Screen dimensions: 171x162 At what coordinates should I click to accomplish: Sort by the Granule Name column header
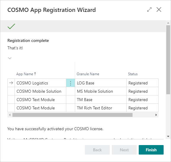[x=88, y=74]
